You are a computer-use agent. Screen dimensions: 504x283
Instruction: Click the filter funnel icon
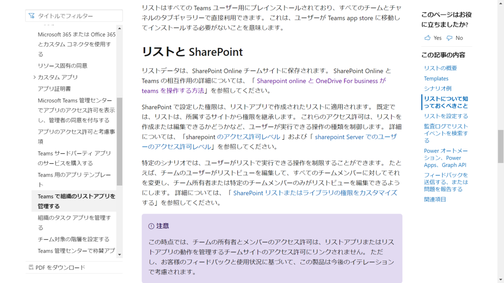coord(31,16)
